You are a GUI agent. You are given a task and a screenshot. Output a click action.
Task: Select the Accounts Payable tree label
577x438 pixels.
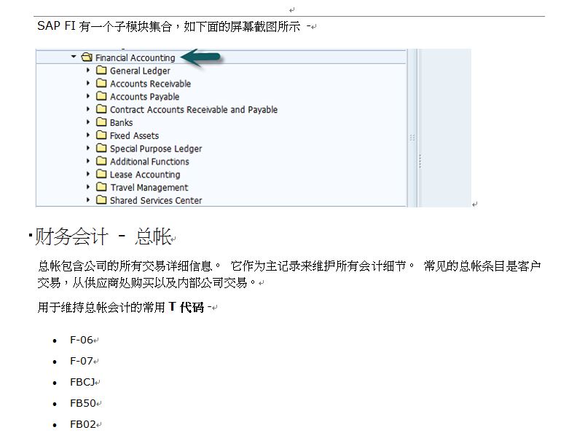145,97
